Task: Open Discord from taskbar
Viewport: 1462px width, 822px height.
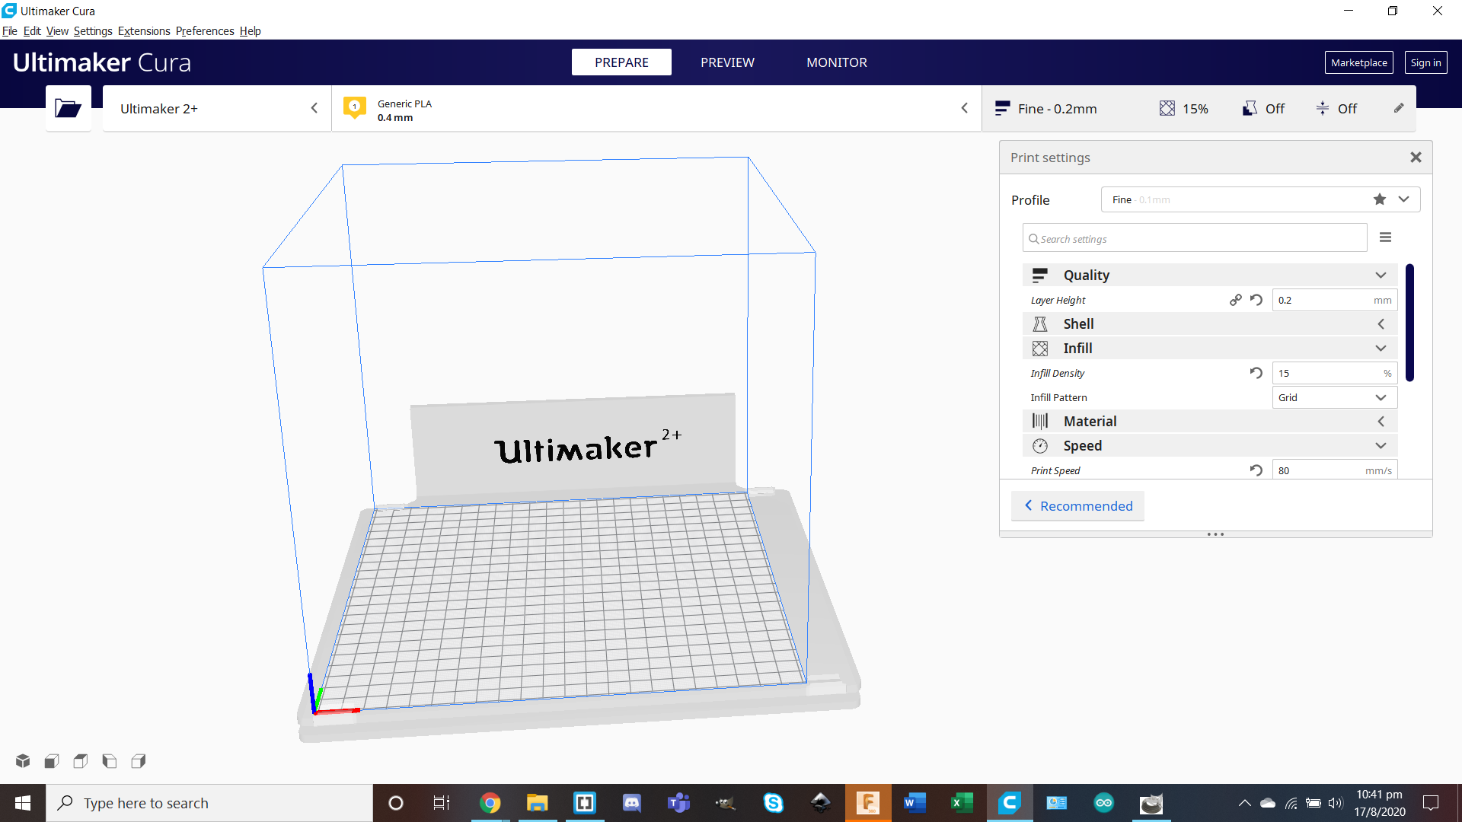Action: [x=631, y=803]
